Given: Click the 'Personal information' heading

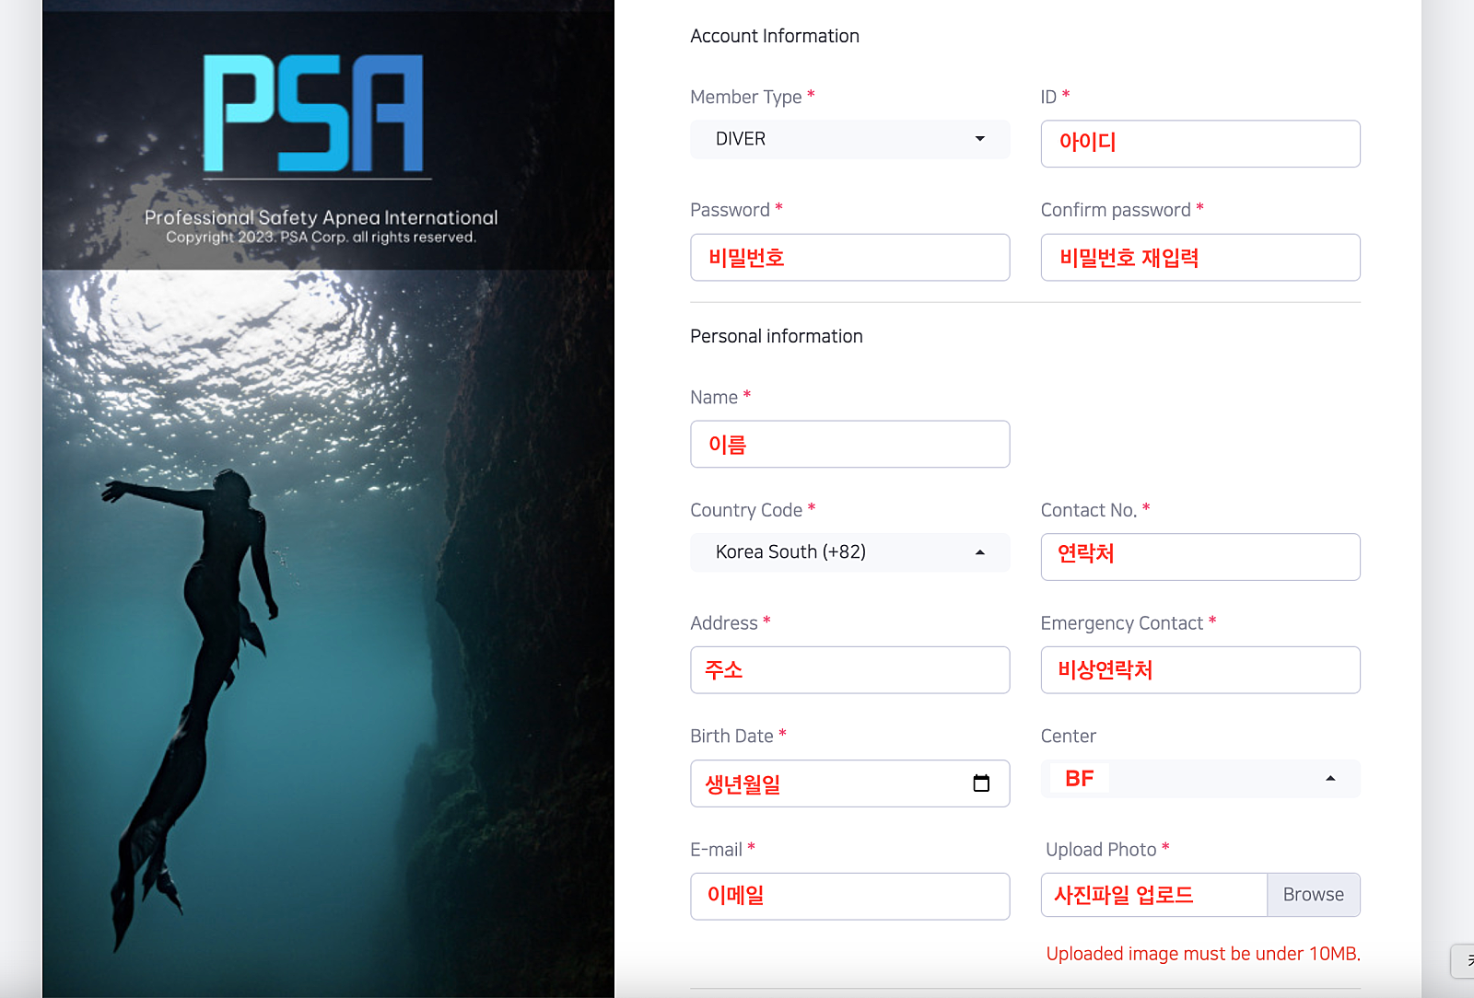Looking at the screenshot, I should coord(777,336).
